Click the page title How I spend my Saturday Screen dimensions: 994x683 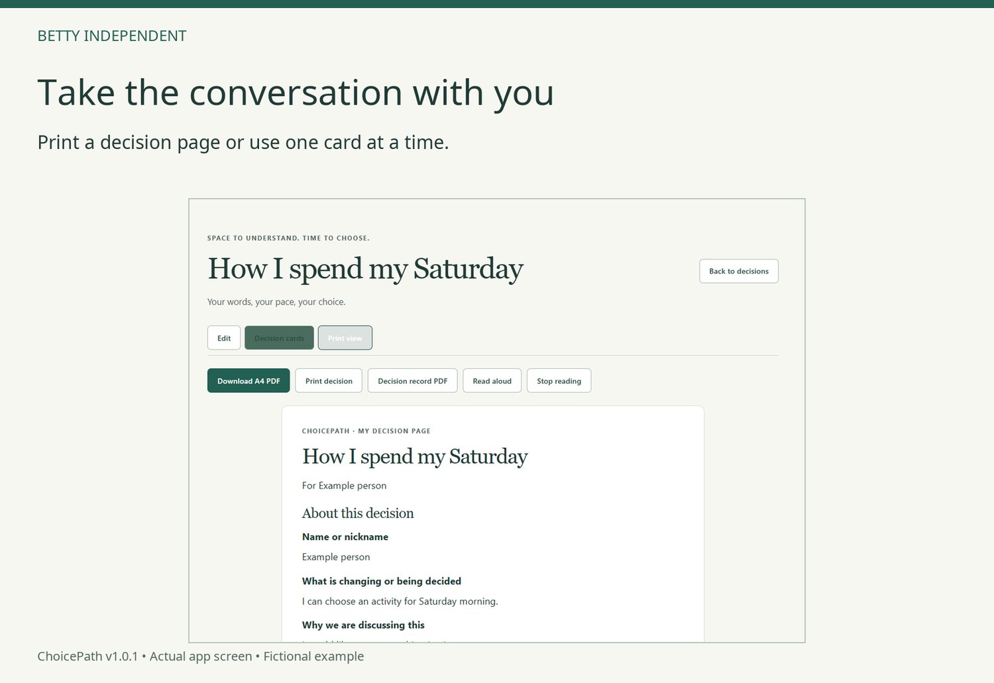365,269
